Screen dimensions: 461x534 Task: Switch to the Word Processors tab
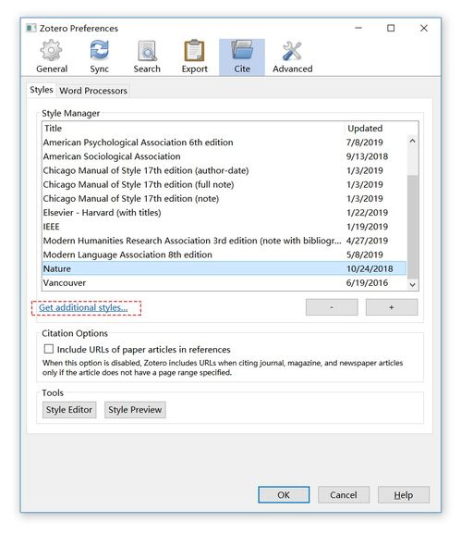click(x=93, y=91)
